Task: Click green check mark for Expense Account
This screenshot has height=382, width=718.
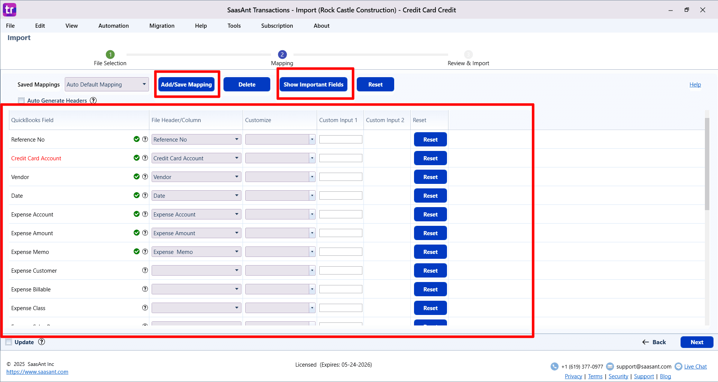Action: (137, 214)
